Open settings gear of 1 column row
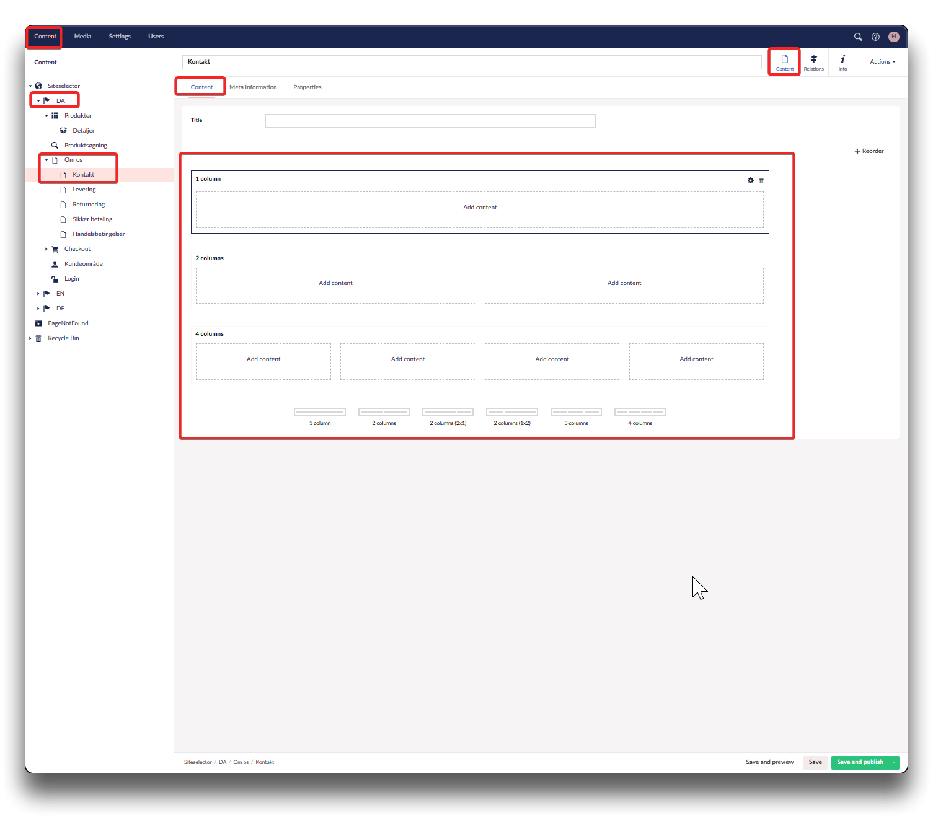Image resolution: width=933 pixels, height=818 pixels. [x=751, y=180]
